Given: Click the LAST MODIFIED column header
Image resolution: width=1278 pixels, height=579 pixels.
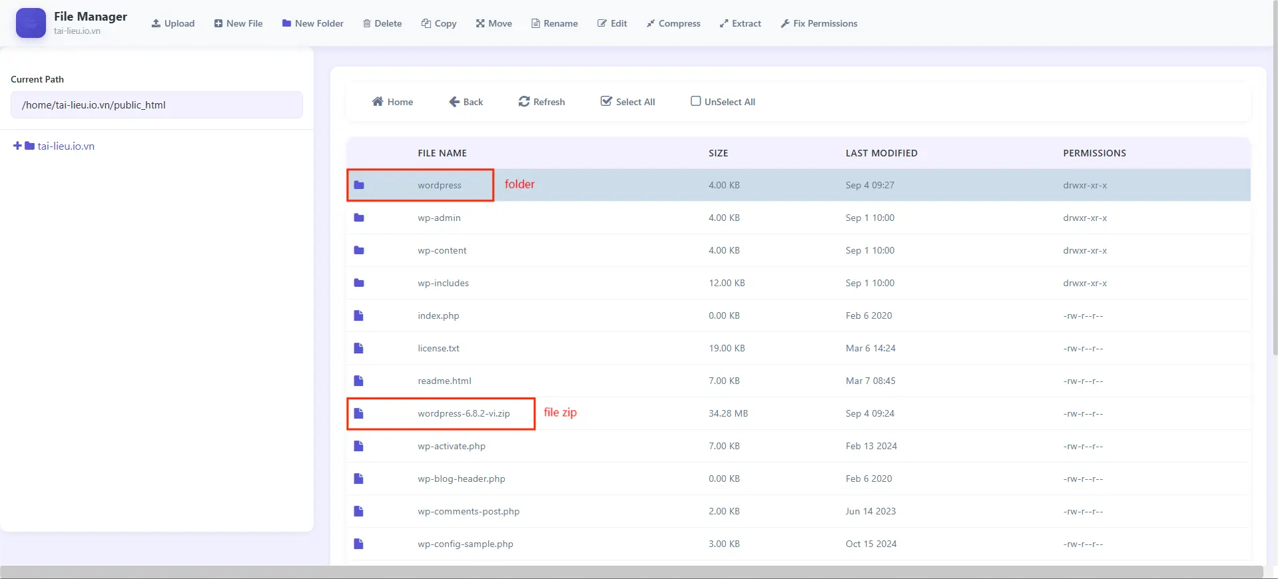Looking at the screenshot, I should [881, 153].
